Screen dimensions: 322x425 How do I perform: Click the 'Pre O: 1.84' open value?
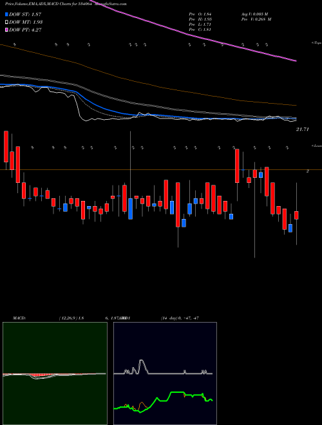(x=200, y=14)
